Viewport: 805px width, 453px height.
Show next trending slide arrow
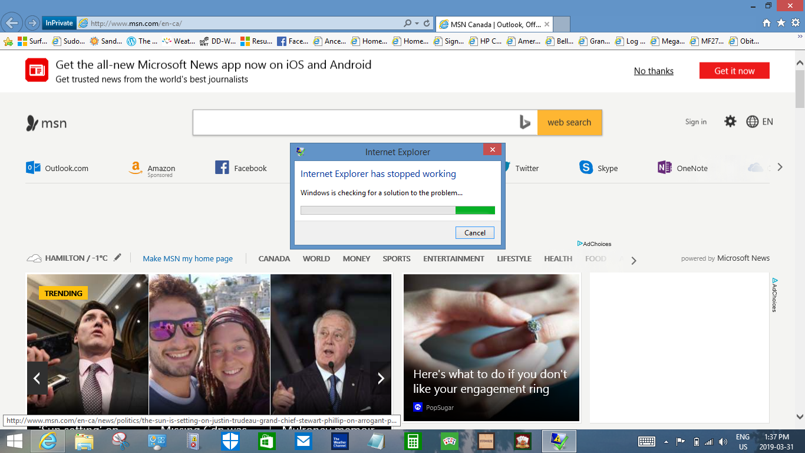point(381,378)
